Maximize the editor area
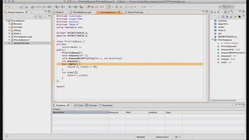Image resolution: width=249 pixels, height=140 pixels. (x=207, y=12)
